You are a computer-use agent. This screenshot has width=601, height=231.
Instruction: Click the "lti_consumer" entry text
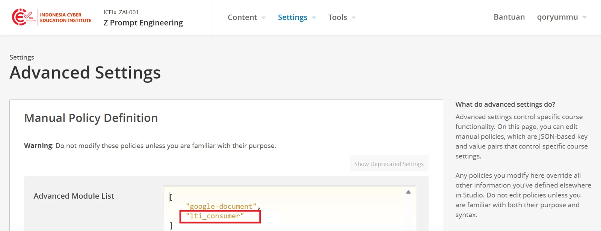[x=215, y=216]
